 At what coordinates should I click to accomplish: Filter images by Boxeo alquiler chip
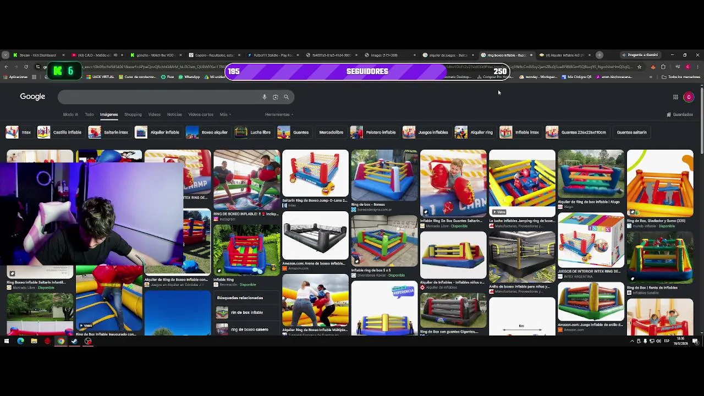pyautogui.click(x=207, y=132)
